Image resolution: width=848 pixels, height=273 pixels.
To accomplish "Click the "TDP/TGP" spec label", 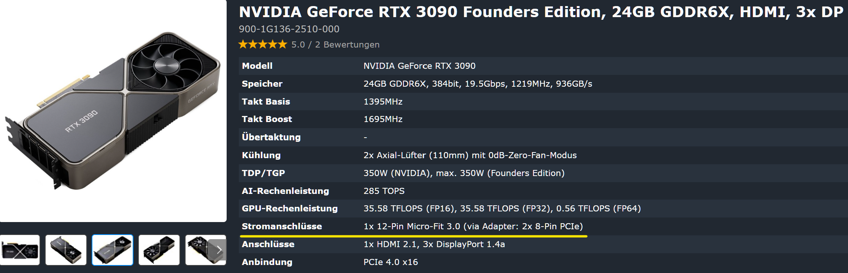I will point(263,173).
